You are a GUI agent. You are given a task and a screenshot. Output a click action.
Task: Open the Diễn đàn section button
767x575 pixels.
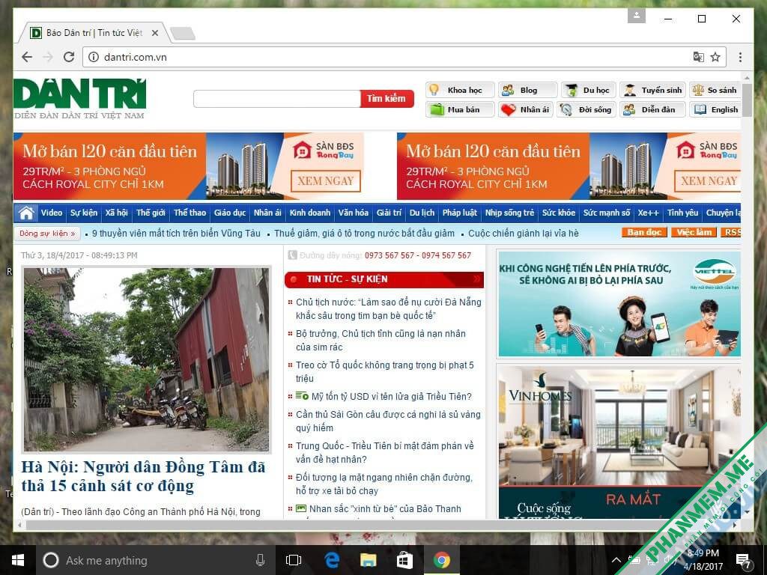point(653,109)
